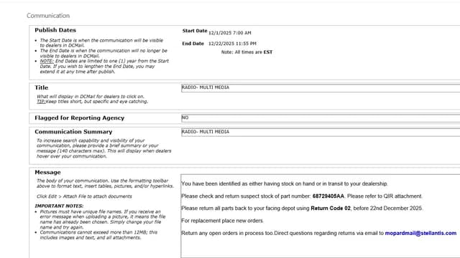This screenshot has width=460, height=258.
Task: Click the 'Click Edit > Attach File' instruction
Action: pos(84,196)
